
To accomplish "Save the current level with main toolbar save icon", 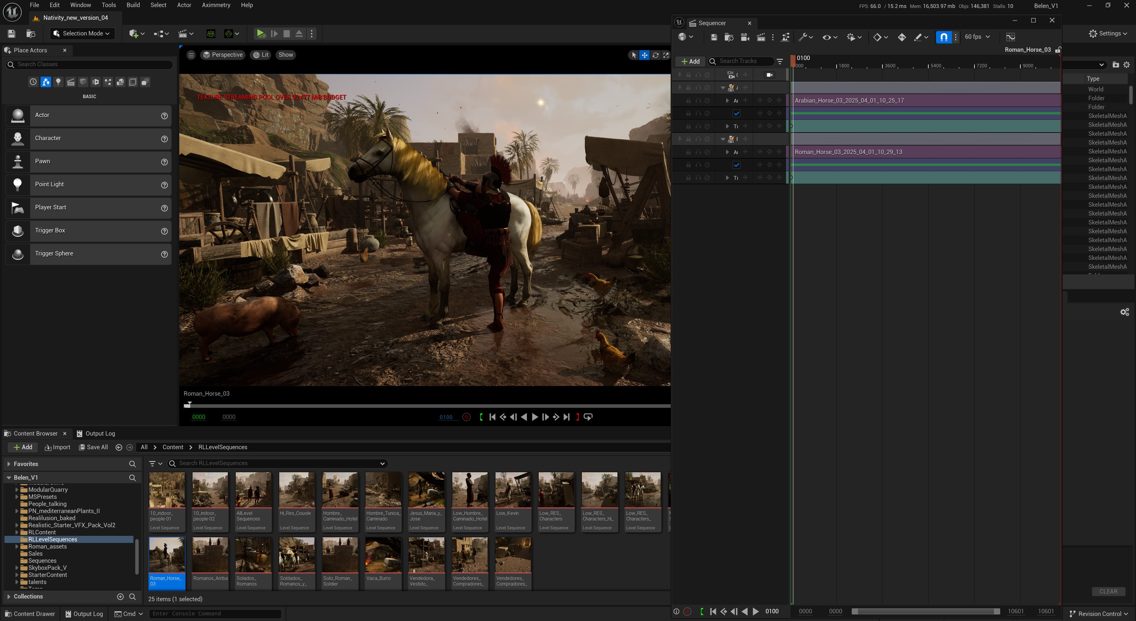I will point(12,33).
